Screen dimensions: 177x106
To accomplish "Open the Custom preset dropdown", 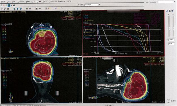I will click(x=92, y=5).
